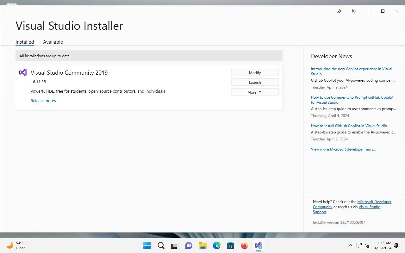
Task: Open How to use Comments to Prompt article
Action: pyautogui.click(x=352, y=100)
